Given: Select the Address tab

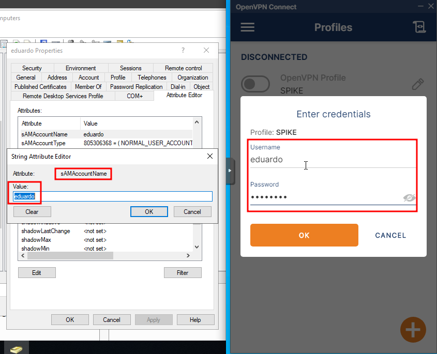Looking at the screenshot, I should (57, 78).
